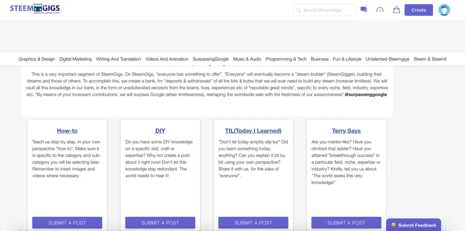Open the Graphics & Design category
Image resolution: width=465 pixels, height=231 pixels.
click(x=37, y=59)
